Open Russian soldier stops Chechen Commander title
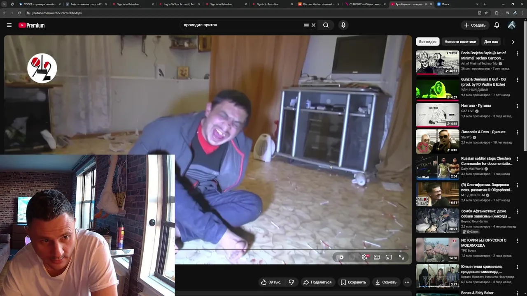 pos(487,161)
